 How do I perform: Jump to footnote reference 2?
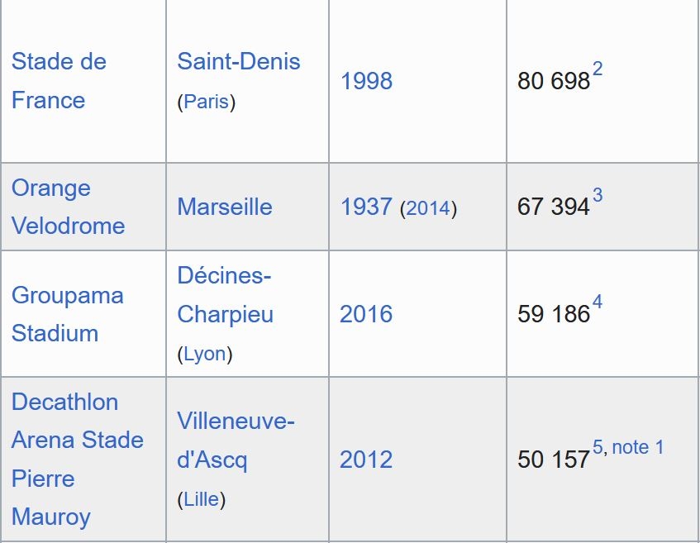598,69
